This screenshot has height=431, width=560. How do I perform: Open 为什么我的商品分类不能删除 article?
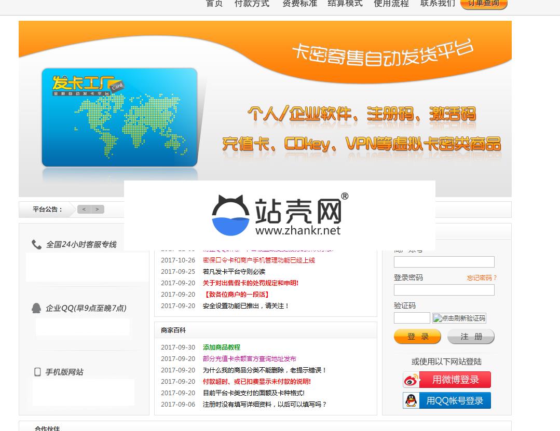tap(264, 370)
